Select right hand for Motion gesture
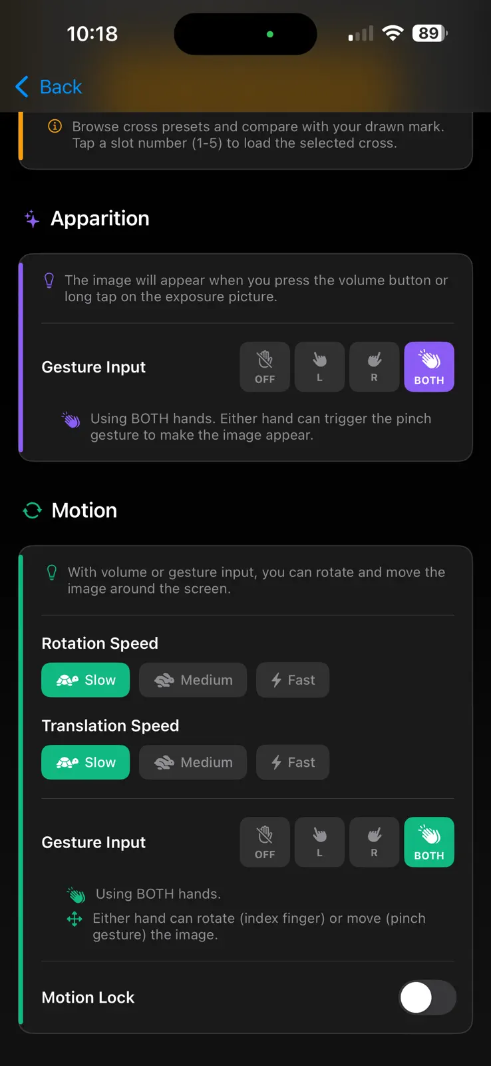 point(374,842)
